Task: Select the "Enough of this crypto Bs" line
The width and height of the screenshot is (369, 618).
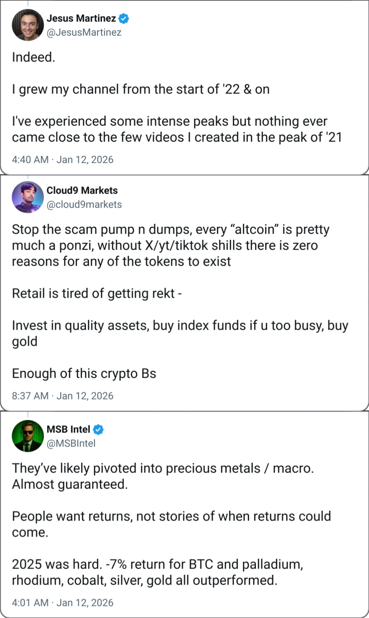Action: click(x=84, y=373)
